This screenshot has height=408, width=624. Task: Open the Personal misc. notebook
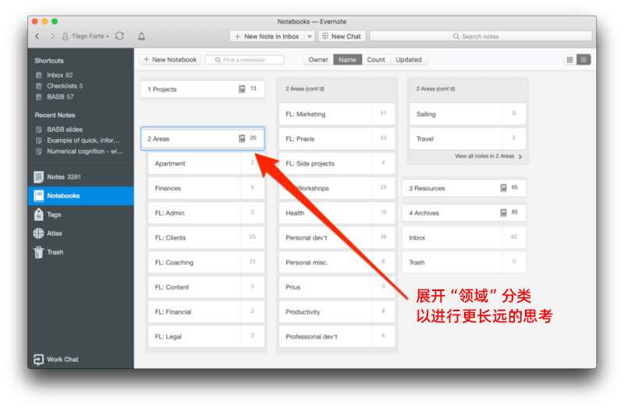tap(337, 262)
